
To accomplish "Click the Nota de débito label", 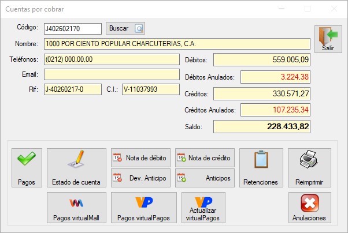I will 146,157.
